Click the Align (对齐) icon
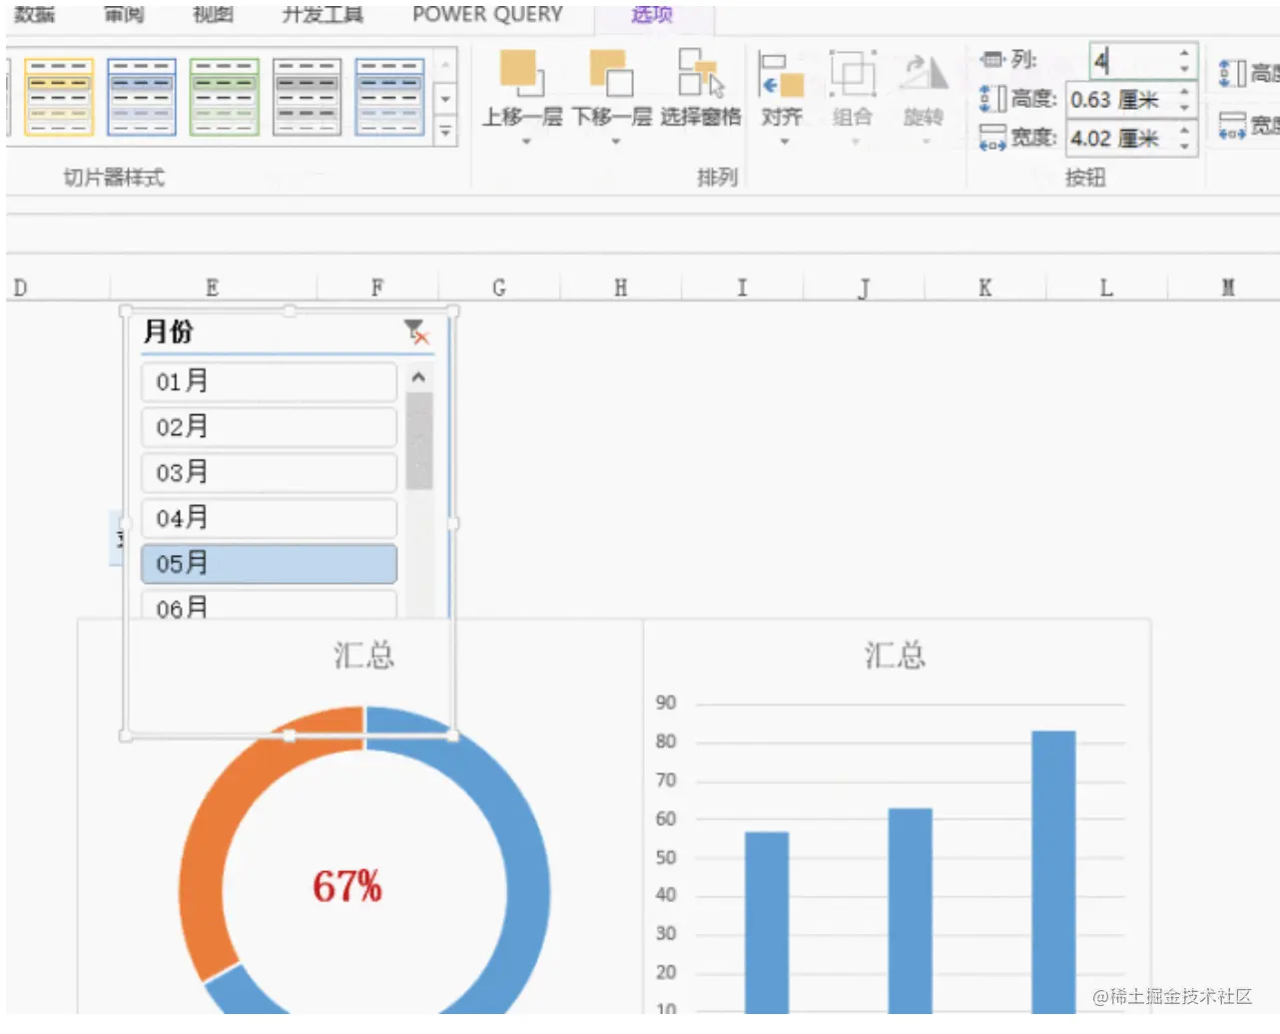1280x1034 pixels. [x=781, y=75]
